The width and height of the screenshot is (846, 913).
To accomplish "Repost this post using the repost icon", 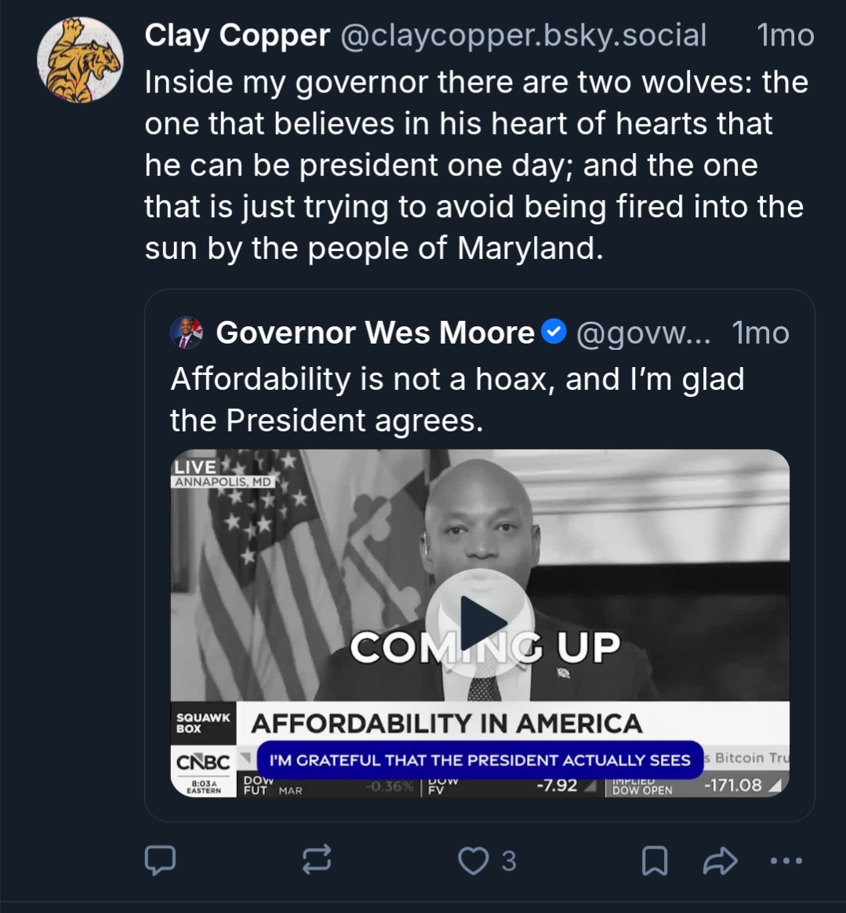I will click(x=317, y=860).
